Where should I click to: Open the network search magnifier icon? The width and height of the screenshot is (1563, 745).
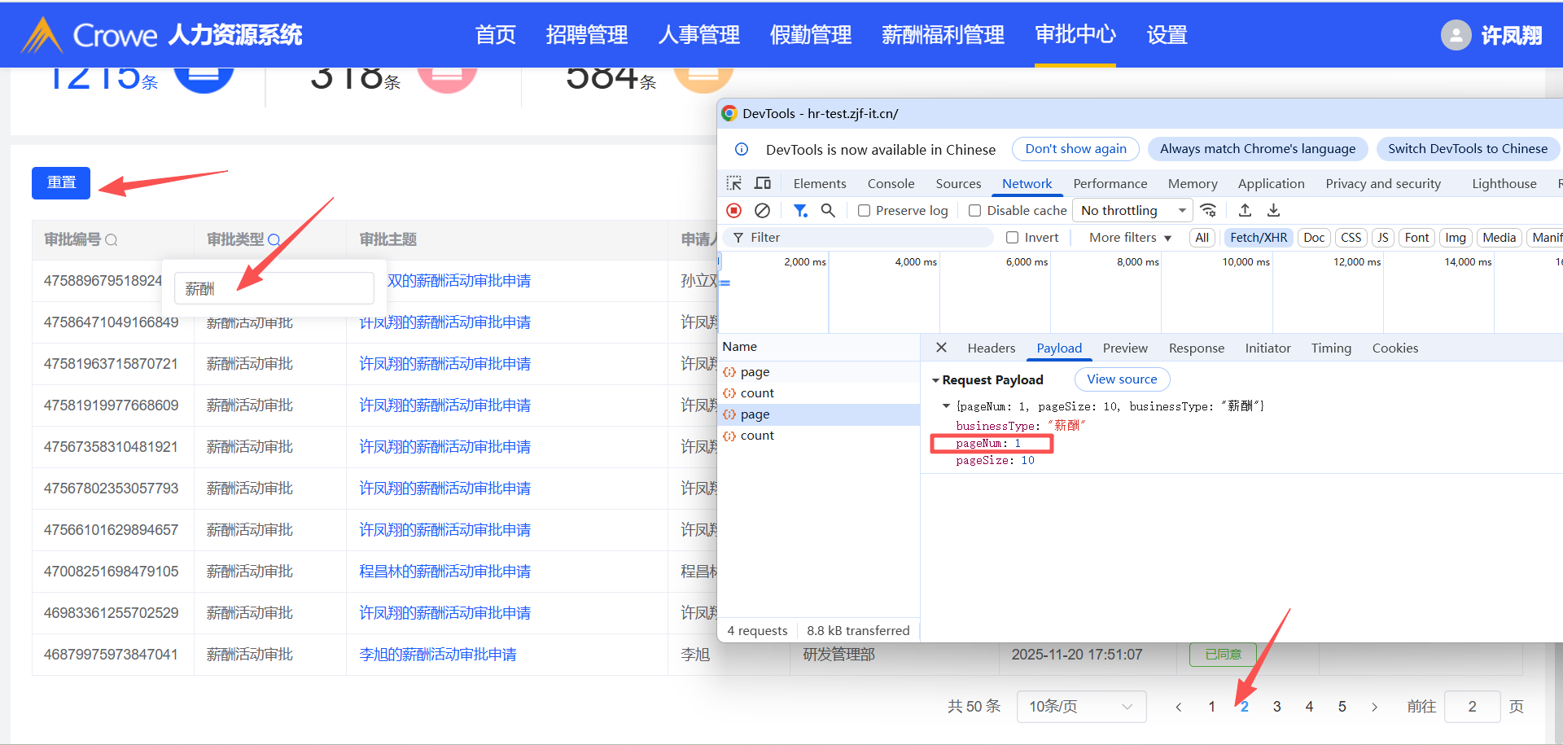pyautogui.click(x=828, y=211)
